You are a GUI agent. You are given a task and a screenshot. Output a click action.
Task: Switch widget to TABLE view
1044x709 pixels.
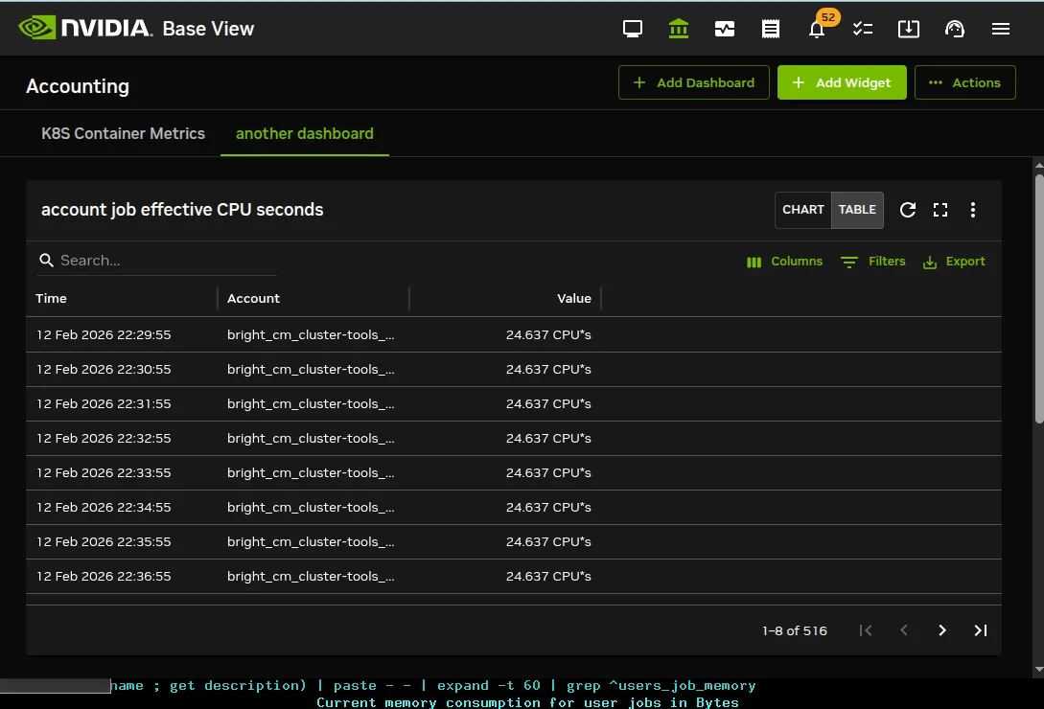click(x=857, y=210)
